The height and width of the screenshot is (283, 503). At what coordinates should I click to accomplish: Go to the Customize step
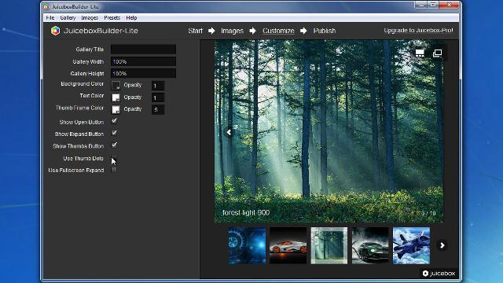(278, 31)
